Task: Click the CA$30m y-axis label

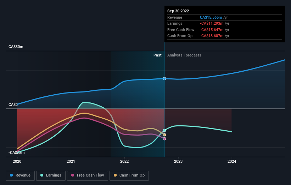Action: tap(16, 47)
